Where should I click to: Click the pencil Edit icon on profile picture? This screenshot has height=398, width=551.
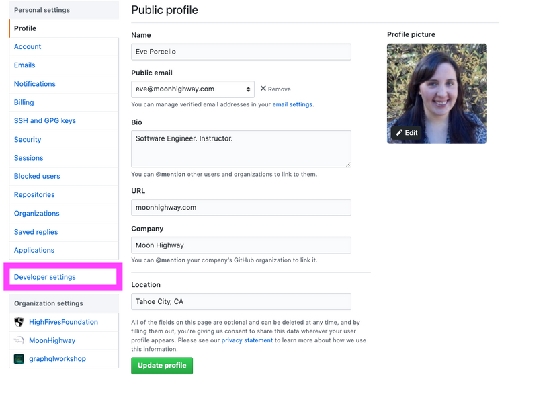pyautogui.click(x=399, y=133)
